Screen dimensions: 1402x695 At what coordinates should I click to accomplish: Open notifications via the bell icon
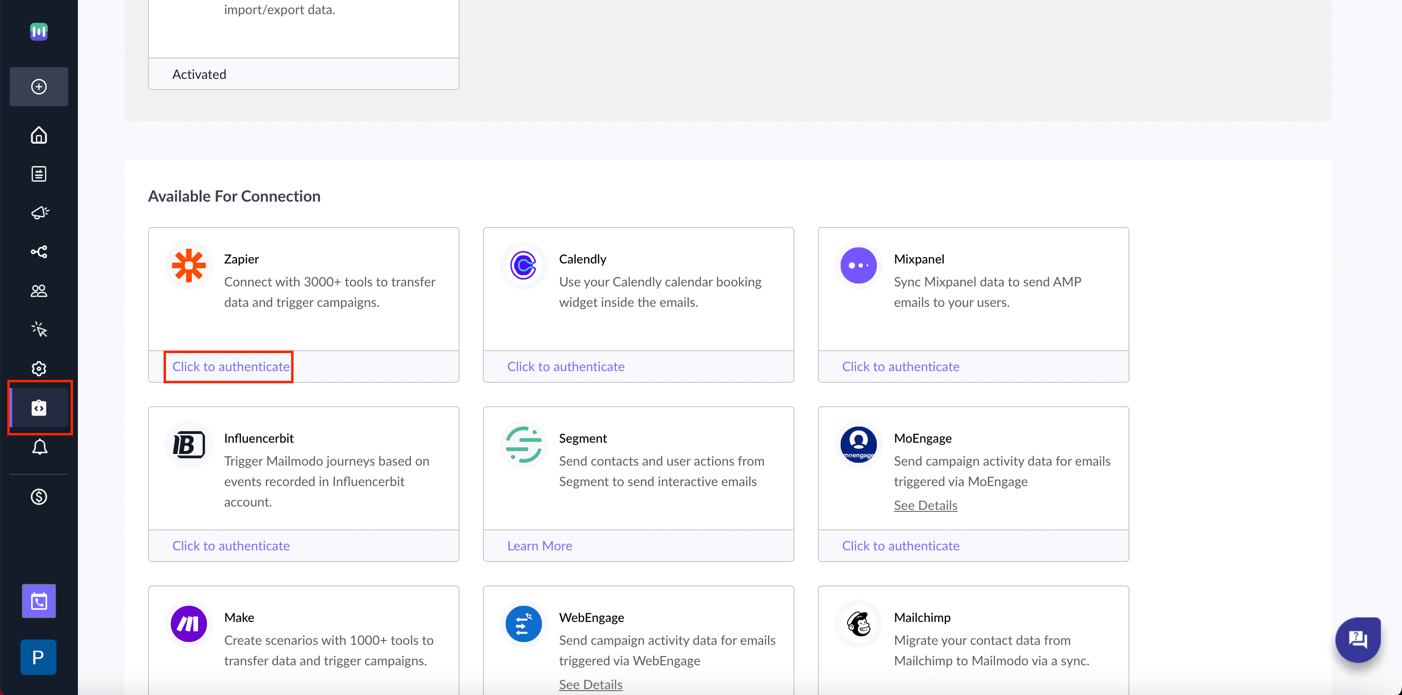[x=38, y=447]
